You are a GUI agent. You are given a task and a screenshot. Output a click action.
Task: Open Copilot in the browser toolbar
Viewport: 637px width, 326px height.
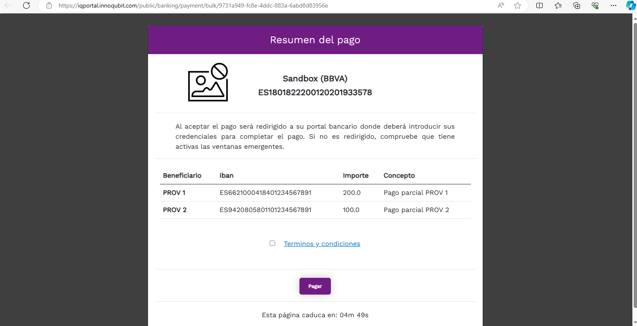pyautogui.click(x=630, y=5)
